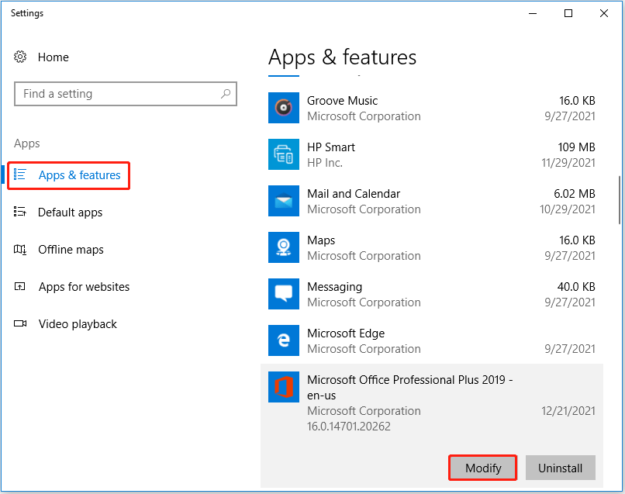Click Microsoft Office Professional Plus 2019 title
625x494 pixels.
(409, 387)
